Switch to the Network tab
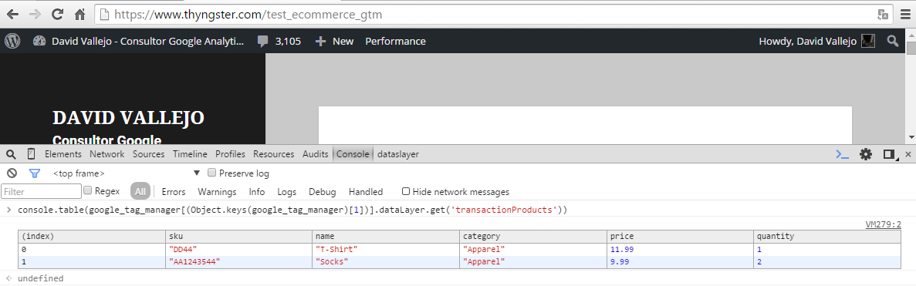916x286 pixels. click(x=107, y=154)
